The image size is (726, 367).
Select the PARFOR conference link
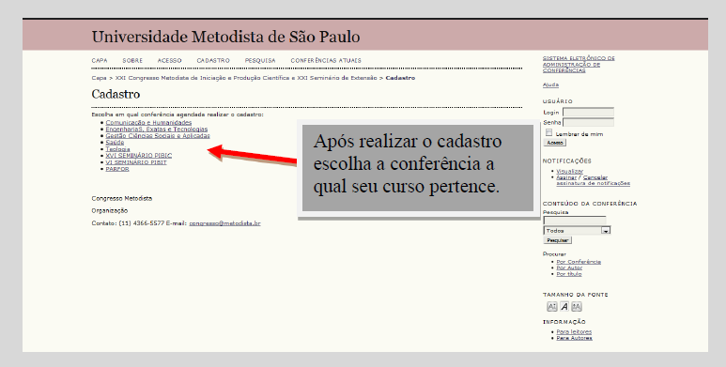117,169
